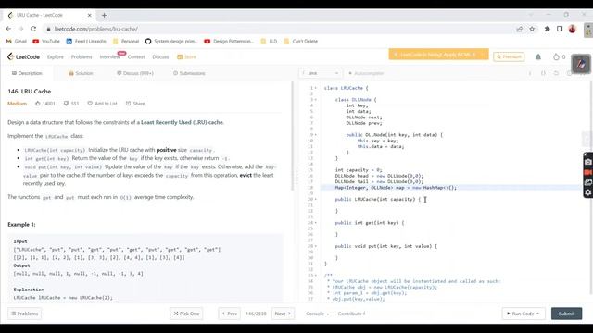Open the Problems list button at bottom left
Viewport: 593px width, 333px height.
point(25,314)
